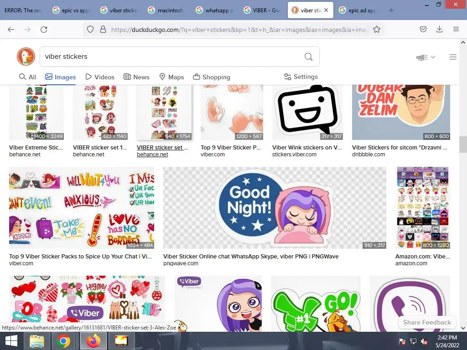Switch to the 'VIBER - Goo' tab

point(262,10)
